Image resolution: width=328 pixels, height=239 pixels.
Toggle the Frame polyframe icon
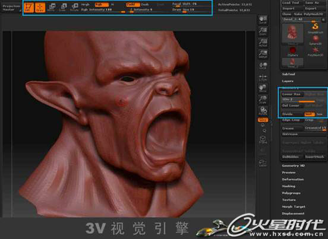point(263,139)
